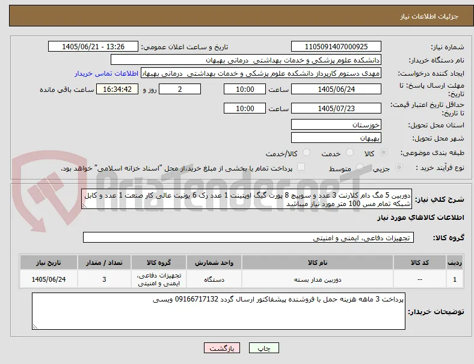Toggle the اسناد خزانه اسلامی payment checkbox
474x364 pixels.
[x=301, y=167]
